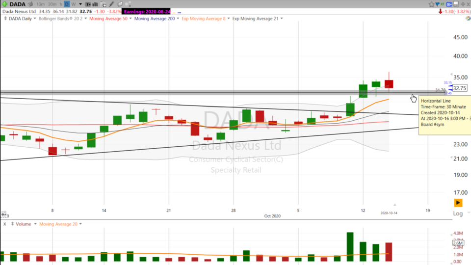Click the orange marker after Earnings label

click(x=174, y=13)
